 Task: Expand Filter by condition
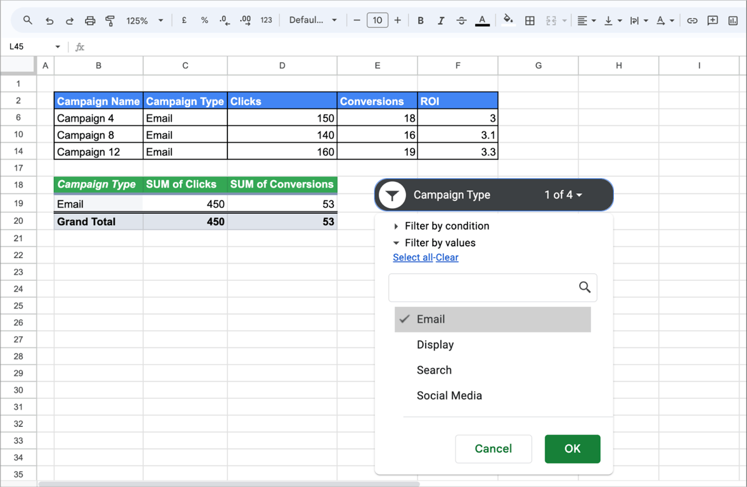[x=442, y=226]
